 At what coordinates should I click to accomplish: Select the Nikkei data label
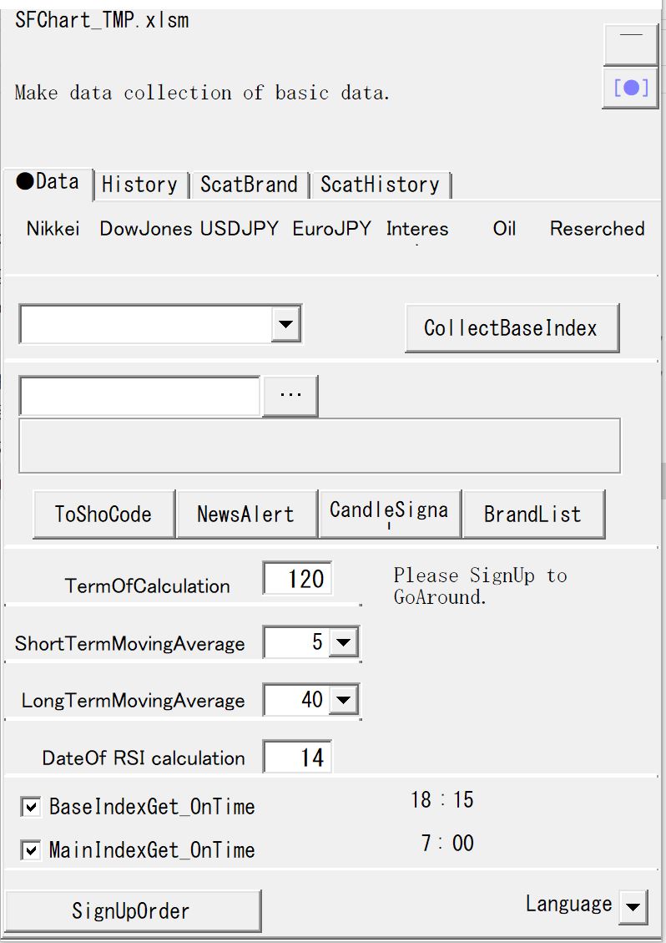(x=53, y=229)
